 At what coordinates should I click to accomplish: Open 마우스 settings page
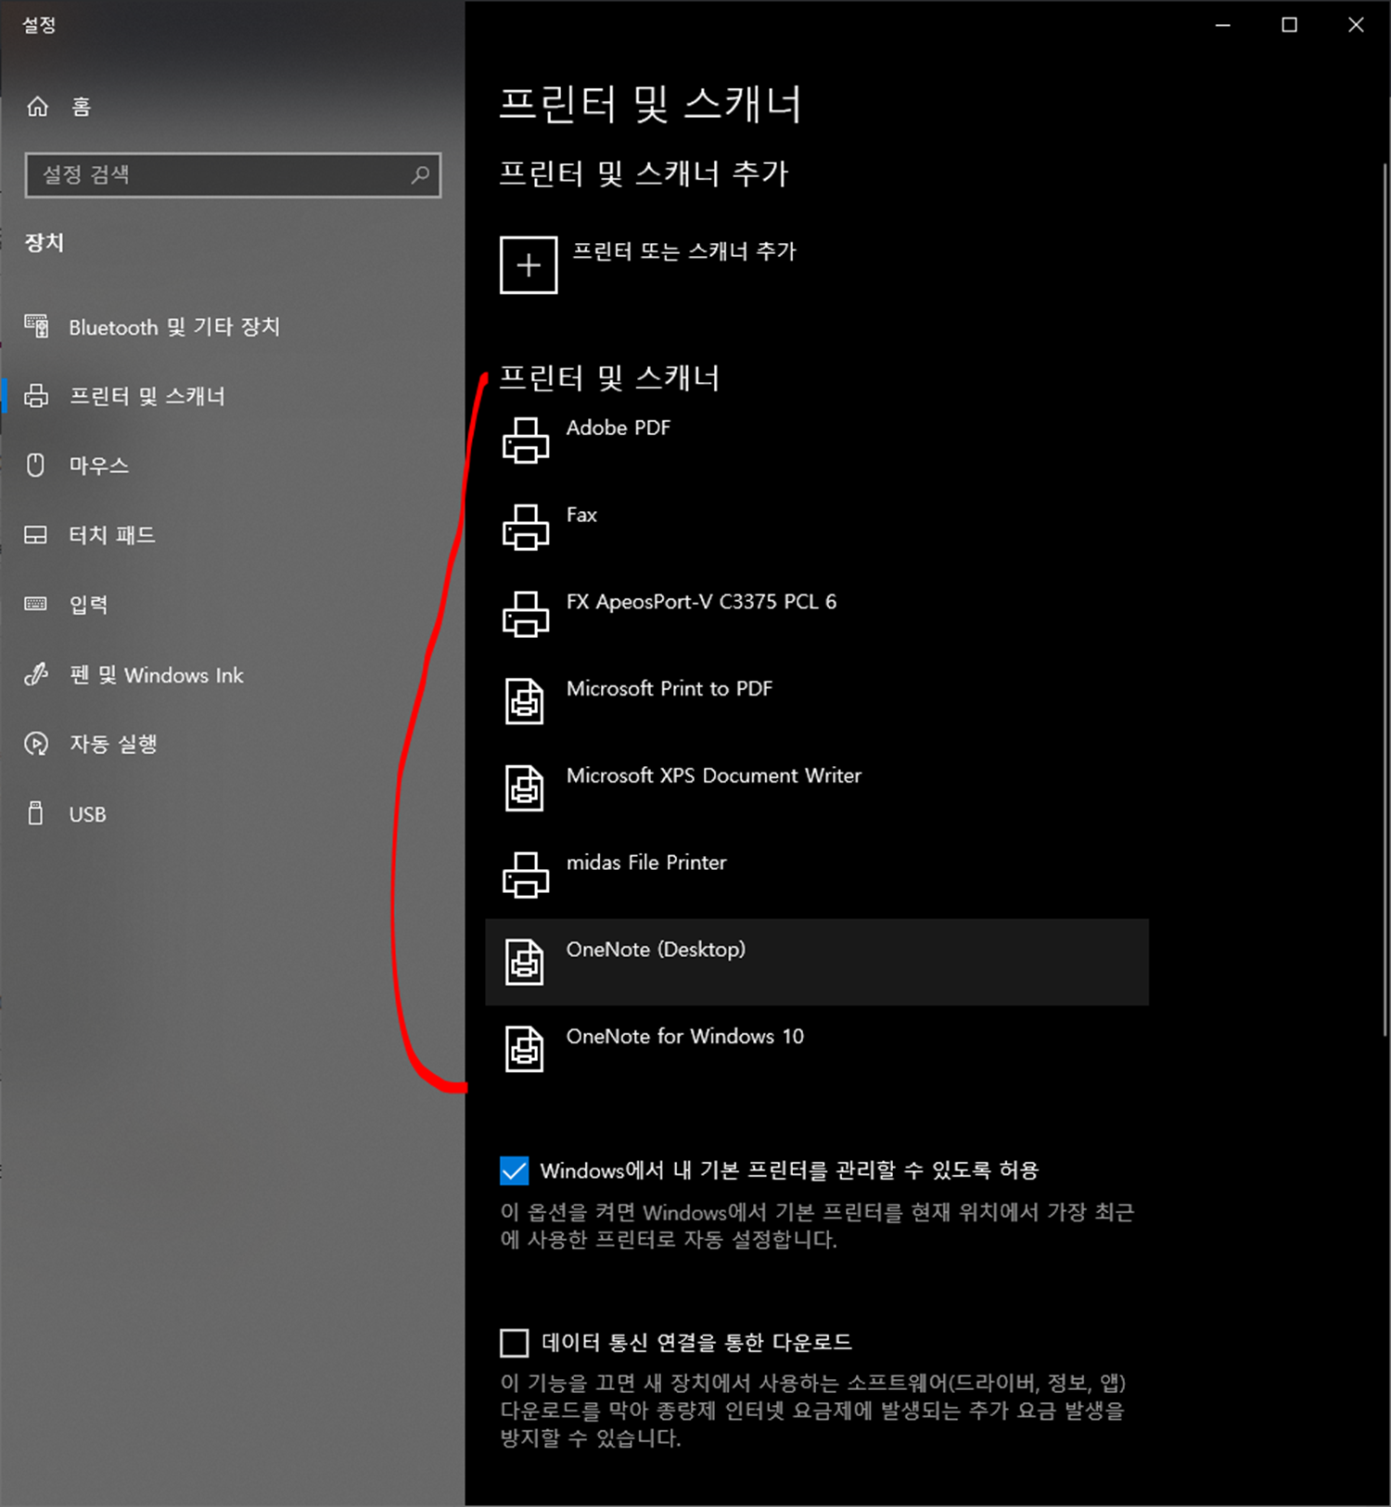(x=99, y=466)
